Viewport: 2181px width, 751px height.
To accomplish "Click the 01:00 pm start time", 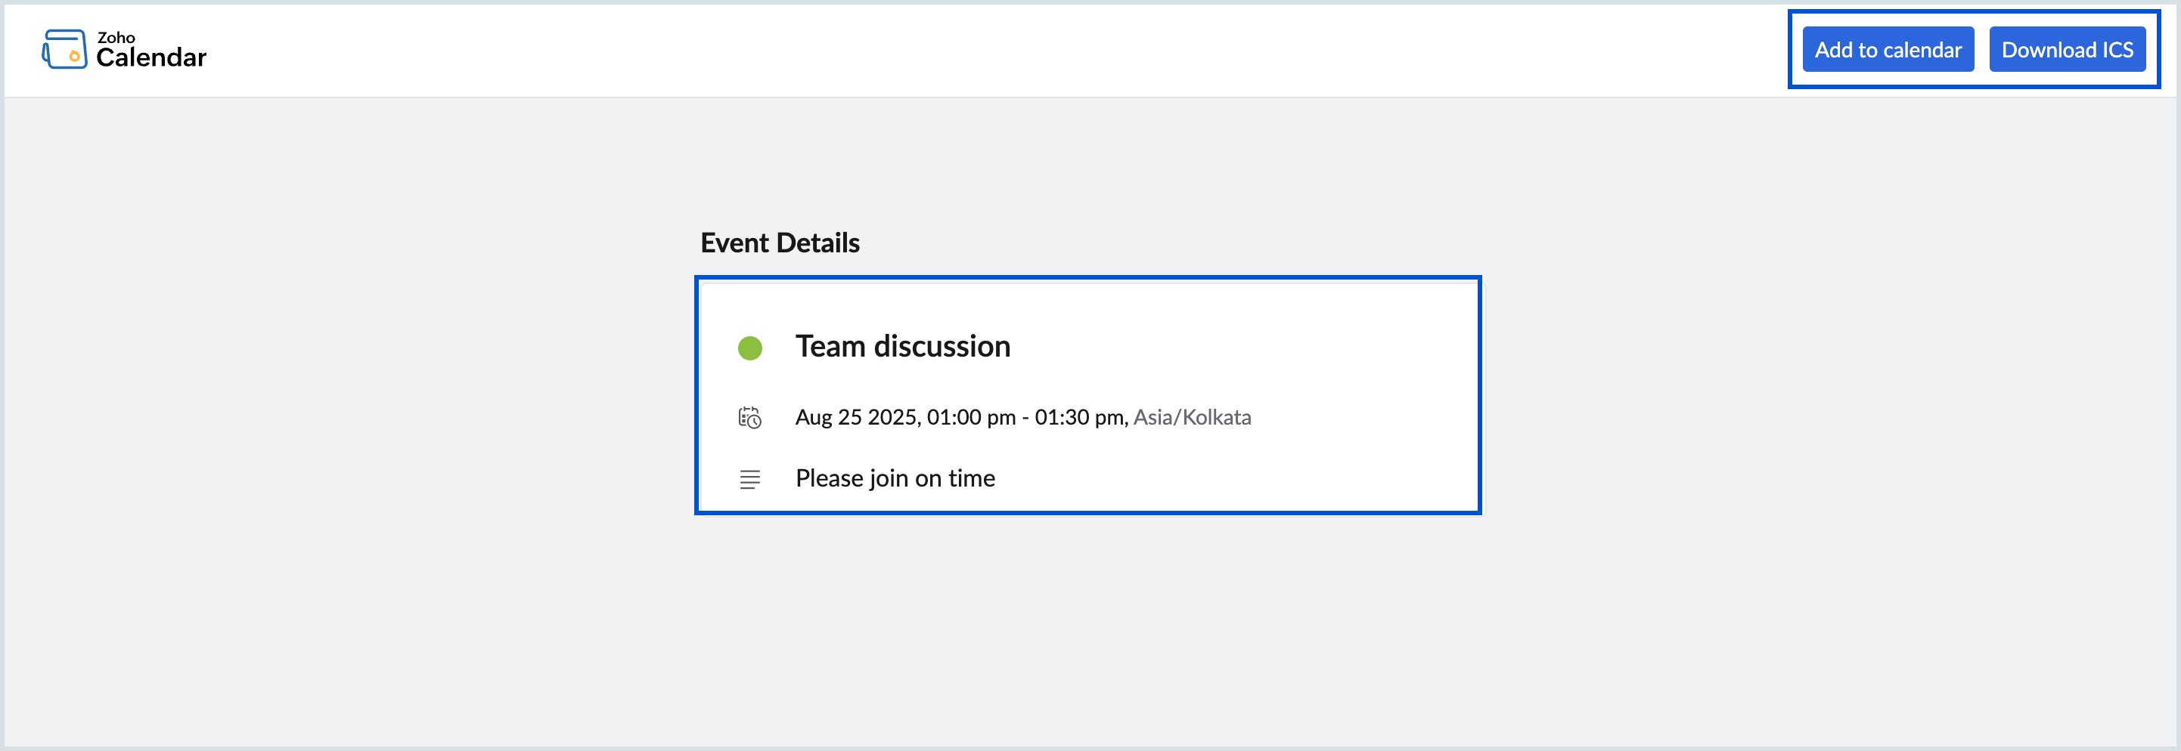I will pyautogui.click(x=970, y=418).
